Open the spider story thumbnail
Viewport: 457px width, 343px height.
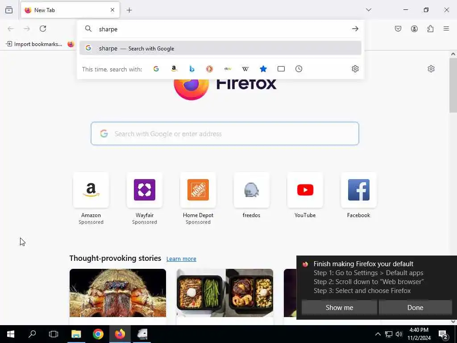coord(118,293)
